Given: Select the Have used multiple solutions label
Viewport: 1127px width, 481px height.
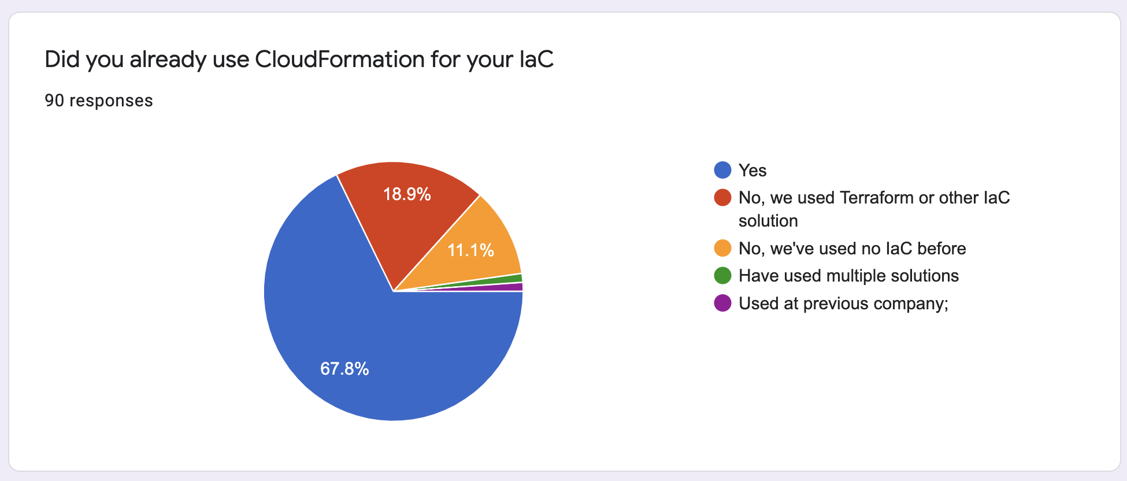Looking at the screenshot, I should coord(848,276).
